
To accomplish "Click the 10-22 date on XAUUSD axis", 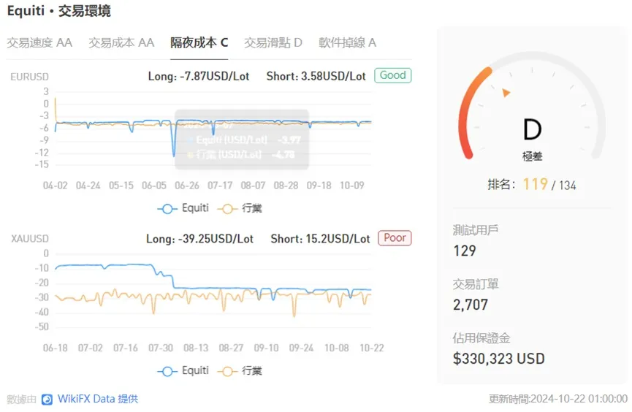I will click(372, 348).
